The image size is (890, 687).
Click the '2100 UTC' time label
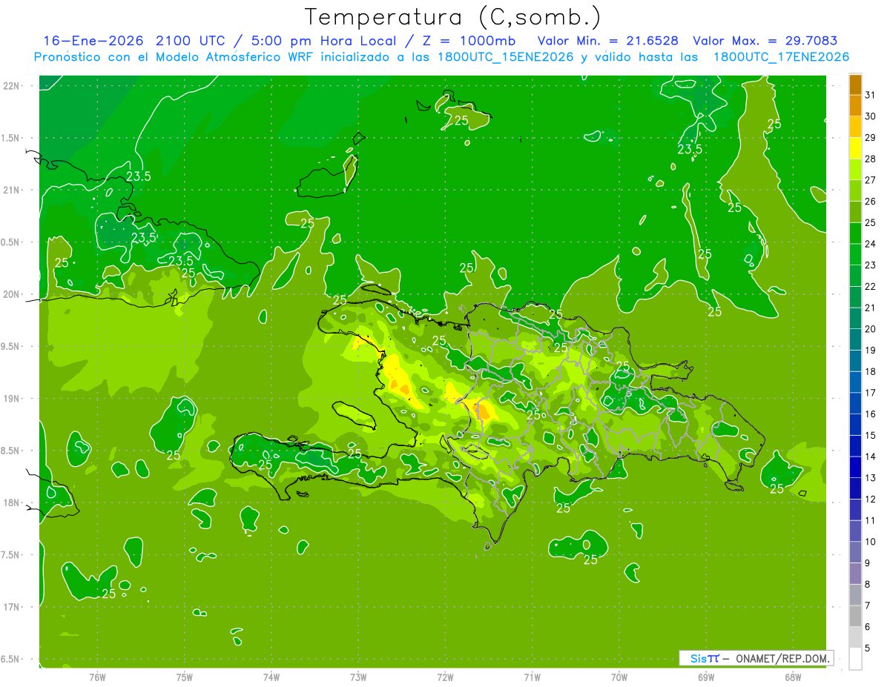tap(192, 41)
